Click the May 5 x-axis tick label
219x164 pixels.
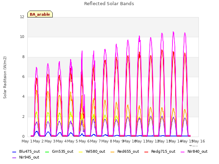click(x=73, y=141)
